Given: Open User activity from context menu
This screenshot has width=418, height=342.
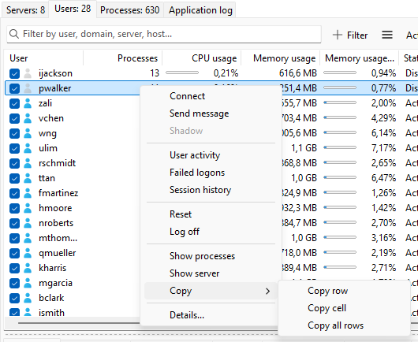Looking at the screenshot, I should pos(195,155).
